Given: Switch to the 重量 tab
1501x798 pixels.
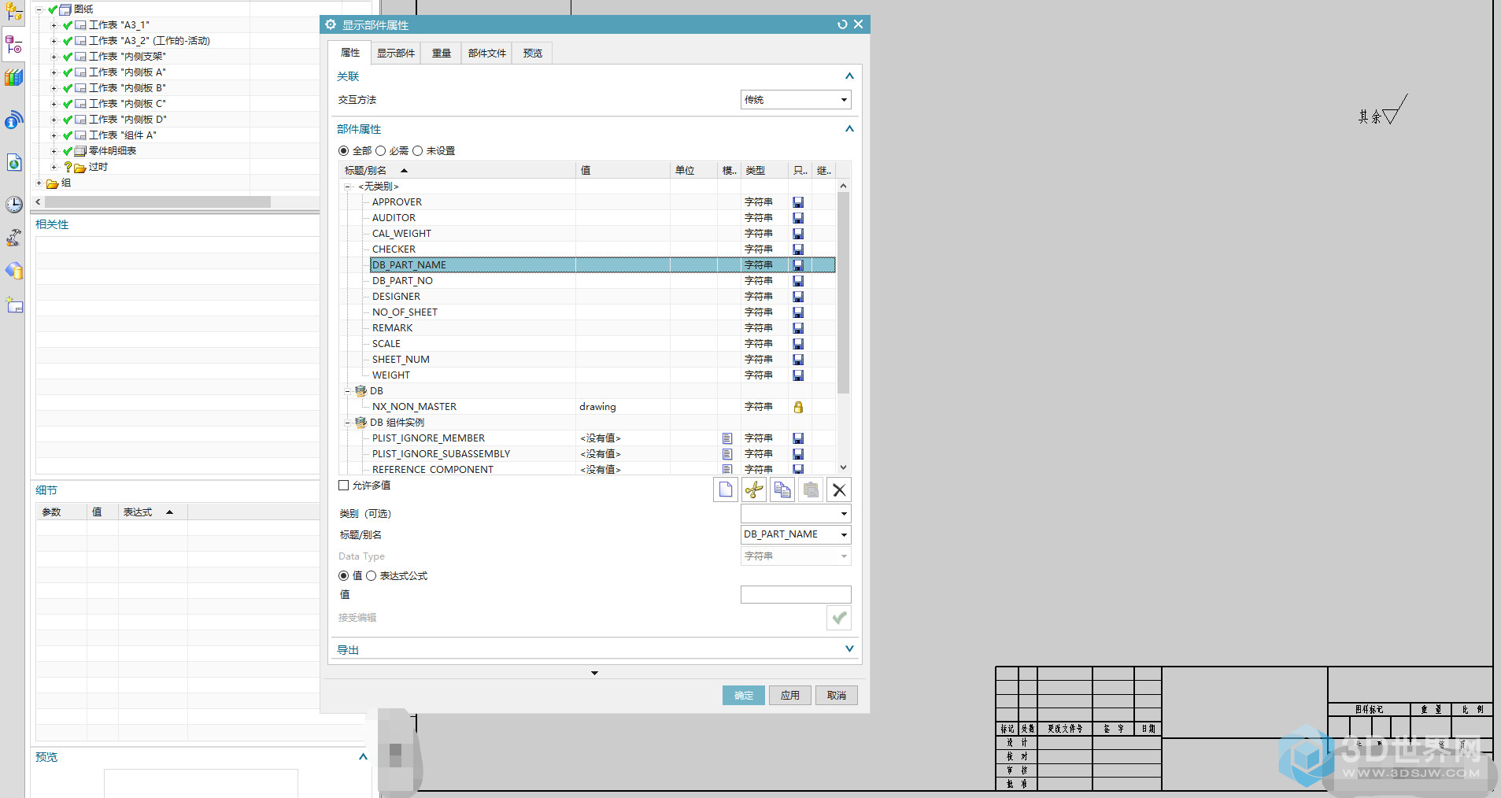Looking at the screenshot, I should pos(442,54).
